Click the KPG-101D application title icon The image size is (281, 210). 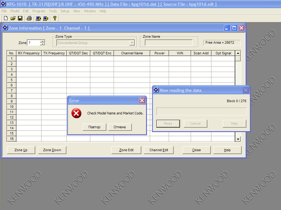coord(3,4)
